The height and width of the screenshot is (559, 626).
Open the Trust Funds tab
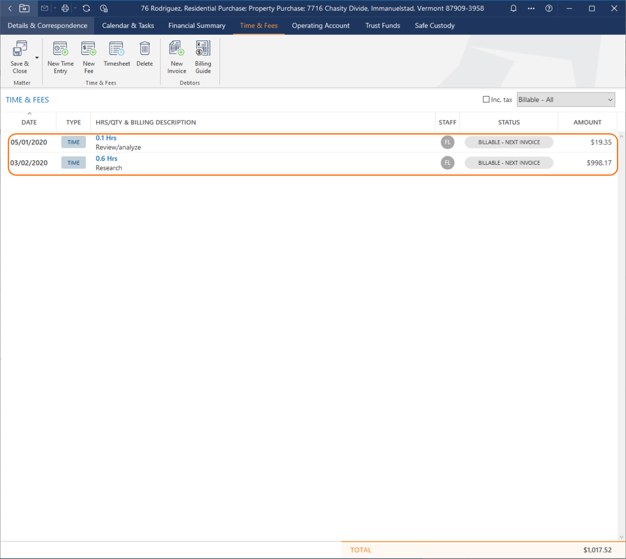382,26
